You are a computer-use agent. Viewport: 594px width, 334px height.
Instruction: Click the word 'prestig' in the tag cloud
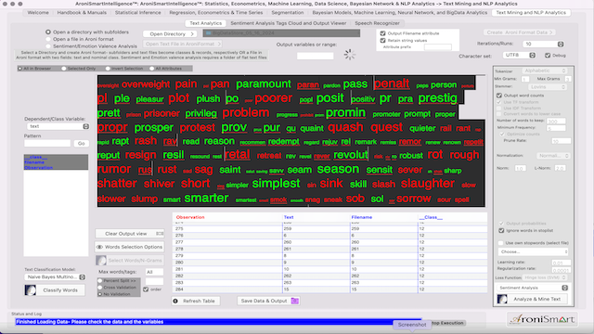click(437, 98)
